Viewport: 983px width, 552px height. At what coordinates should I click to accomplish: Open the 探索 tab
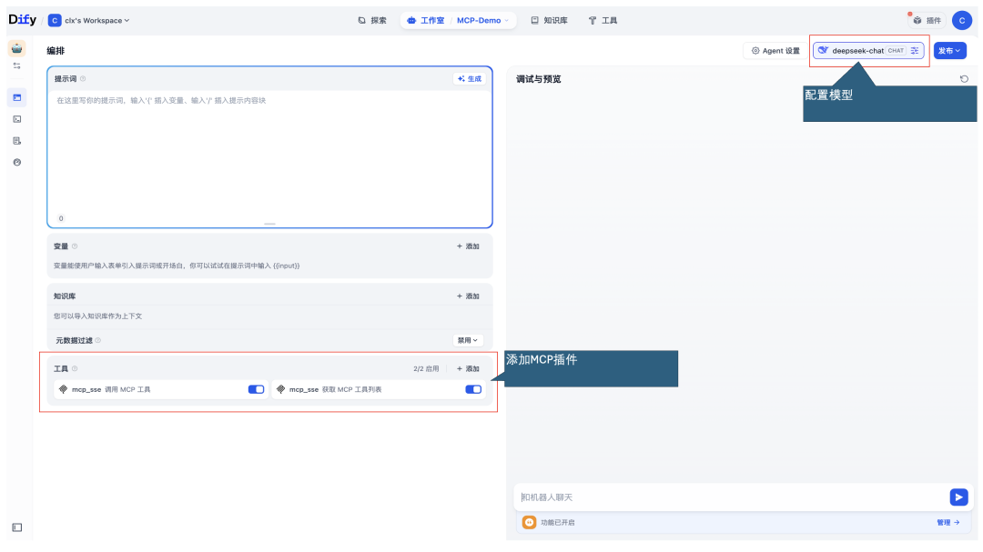click(372, 21)
